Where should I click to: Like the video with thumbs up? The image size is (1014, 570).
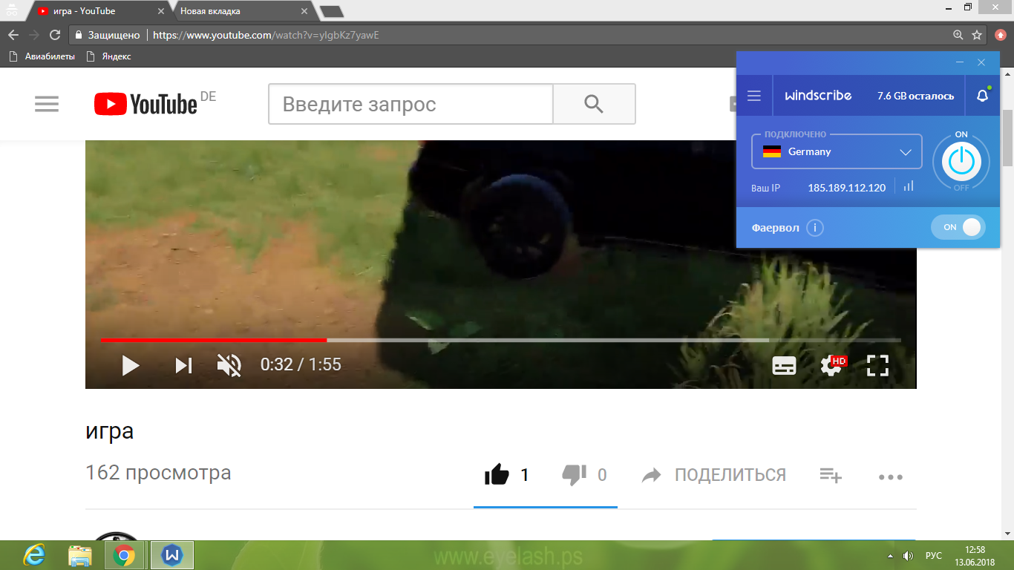click(497, 475)
